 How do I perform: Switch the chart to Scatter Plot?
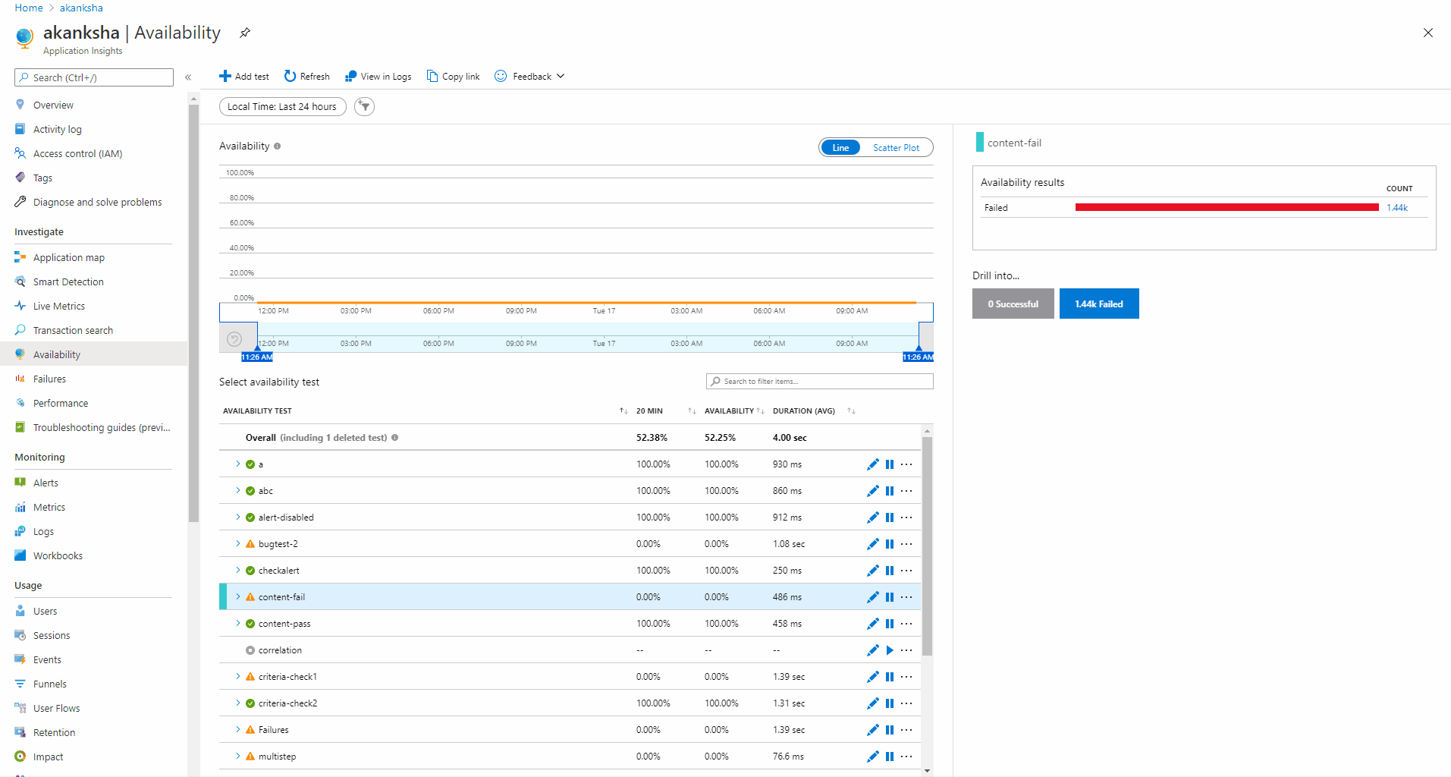point(897,147)
